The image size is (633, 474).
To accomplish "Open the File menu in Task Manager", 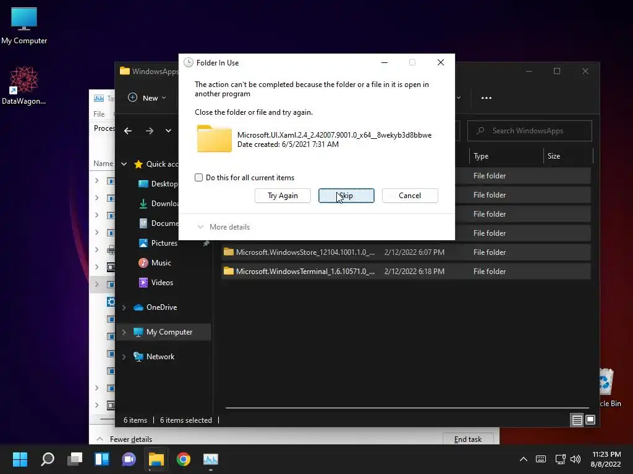I will point(99,114).
